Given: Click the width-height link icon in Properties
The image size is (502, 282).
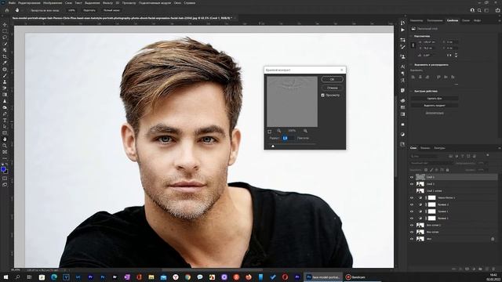Looking at the screenshot, I should (413, 45).
